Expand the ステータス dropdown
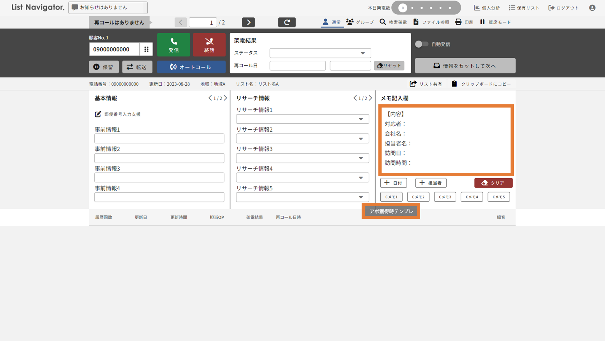Image resolution: width=605 pixels, height=341 pixels. tap(320, 53)
